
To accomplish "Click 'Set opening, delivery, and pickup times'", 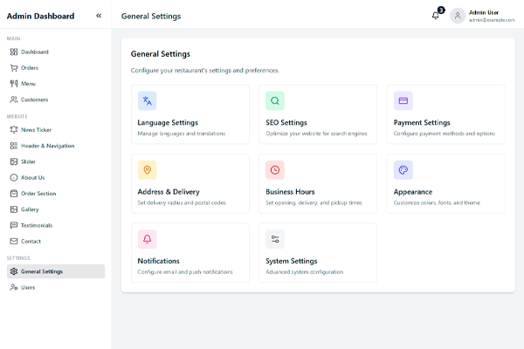I will (x=314, y=202).
